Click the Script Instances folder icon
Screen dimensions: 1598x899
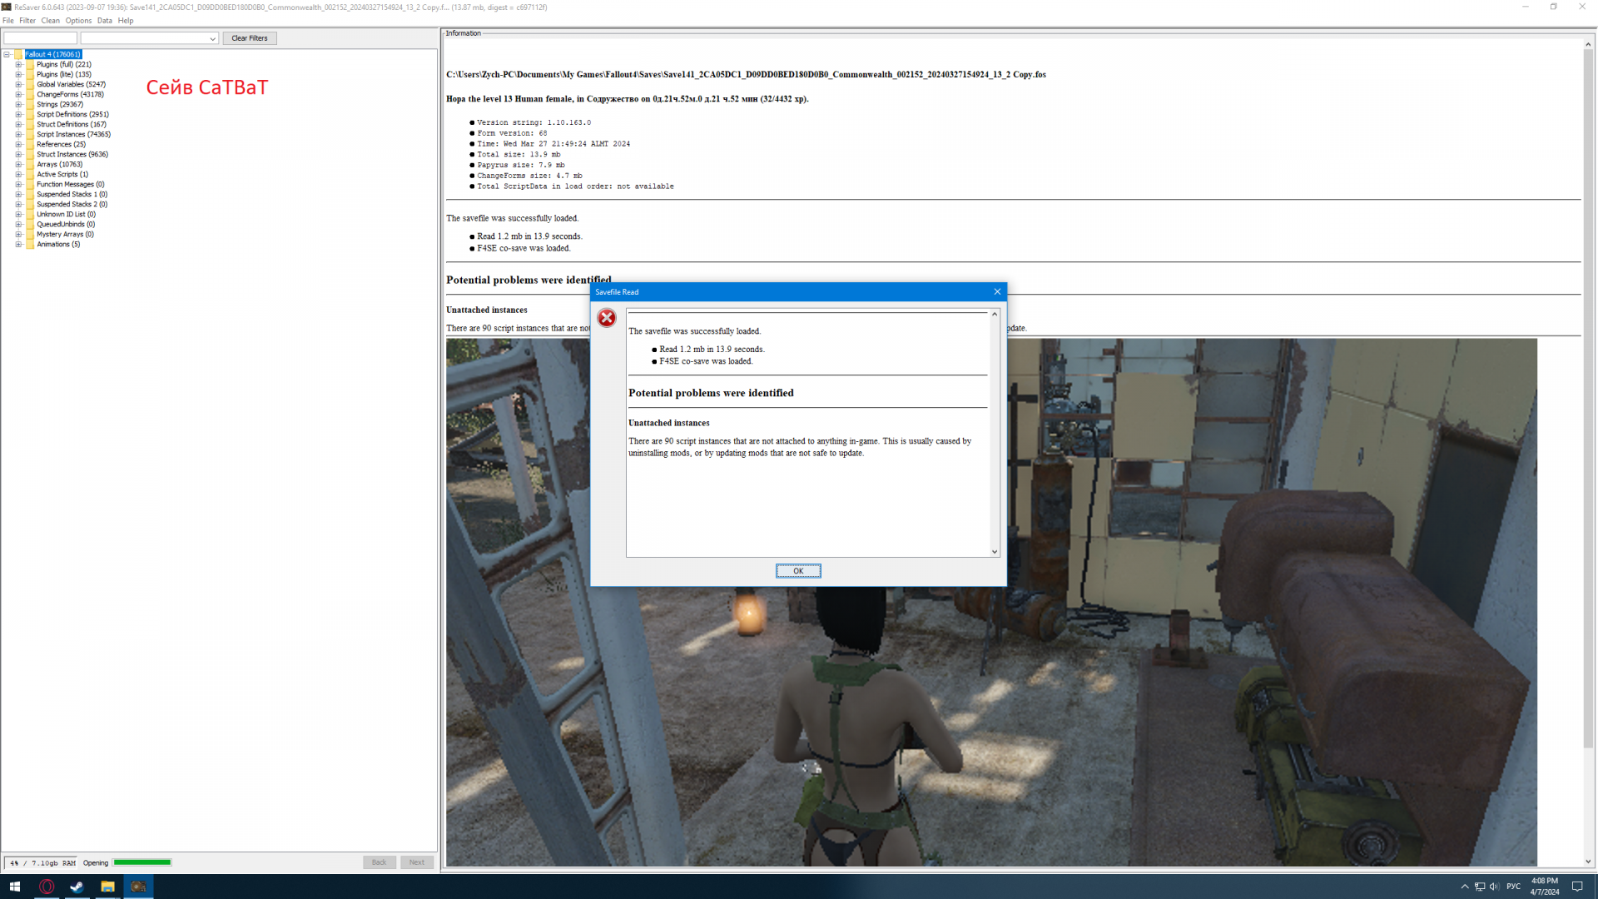30,134
